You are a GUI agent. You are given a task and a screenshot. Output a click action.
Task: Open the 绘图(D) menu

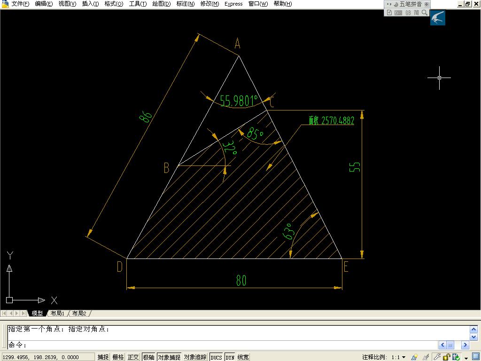pyautogui.click(x=162, y=4)
